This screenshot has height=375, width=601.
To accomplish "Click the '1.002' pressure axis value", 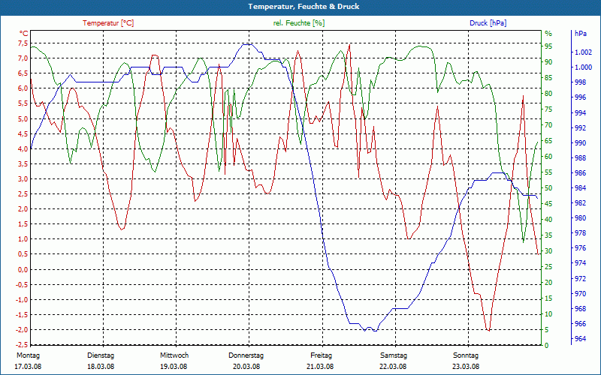I will coord(584,52).
